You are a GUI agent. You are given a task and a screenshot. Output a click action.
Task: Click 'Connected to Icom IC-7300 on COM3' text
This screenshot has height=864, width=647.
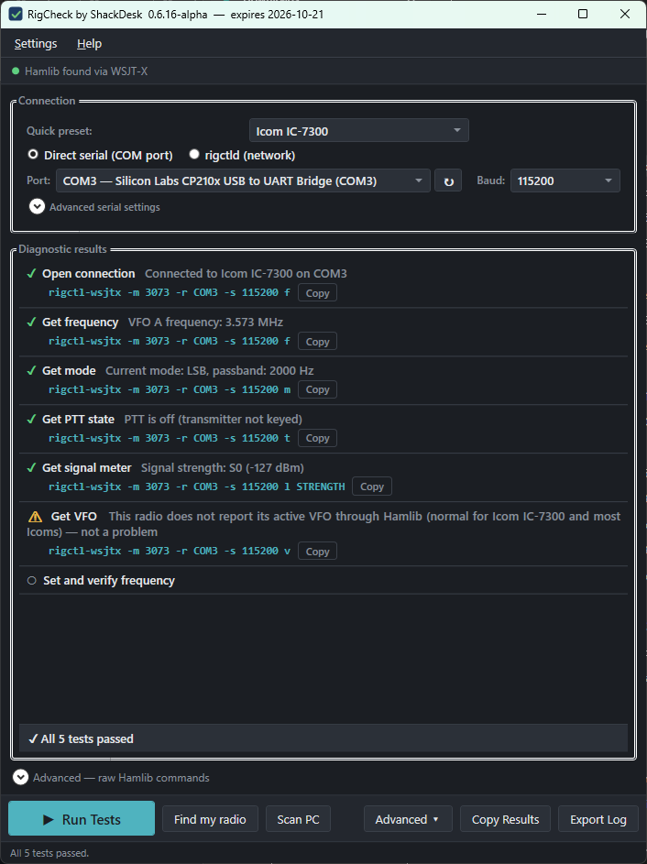click(x=246, y=273)
